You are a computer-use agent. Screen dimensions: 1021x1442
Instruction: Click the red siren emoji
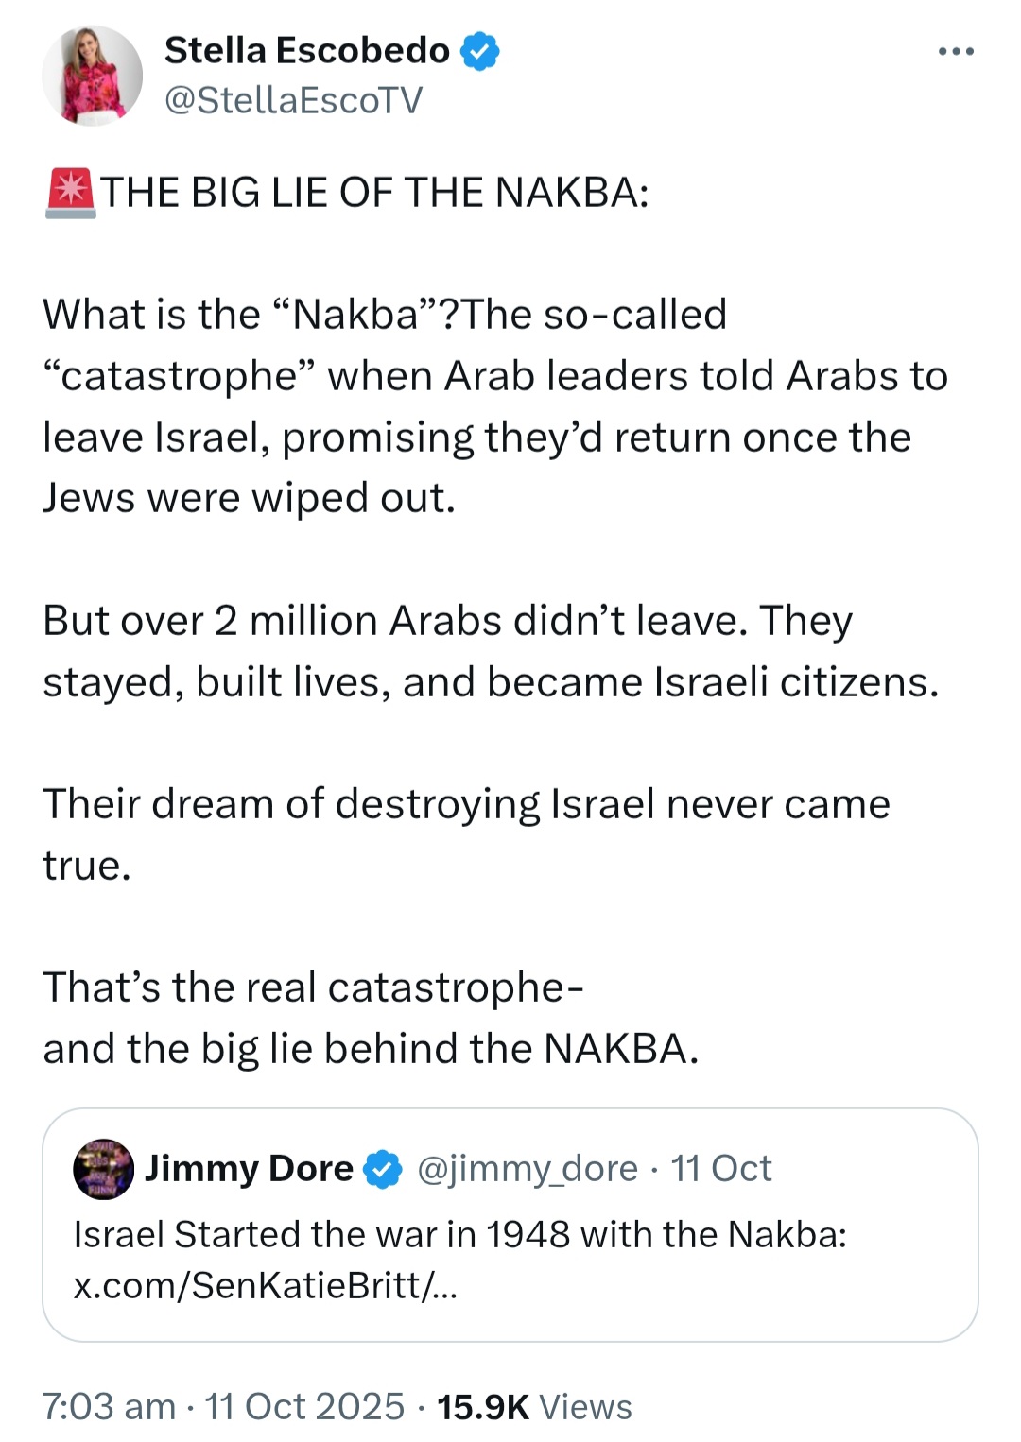coord(70,193)
